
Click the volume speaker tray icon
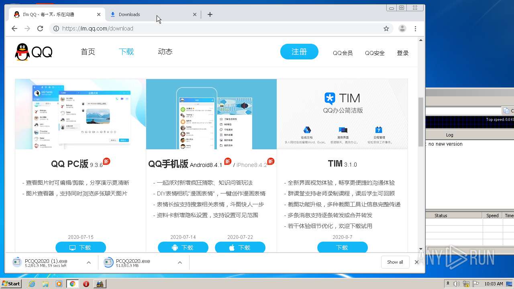click(x=457, y=284)
